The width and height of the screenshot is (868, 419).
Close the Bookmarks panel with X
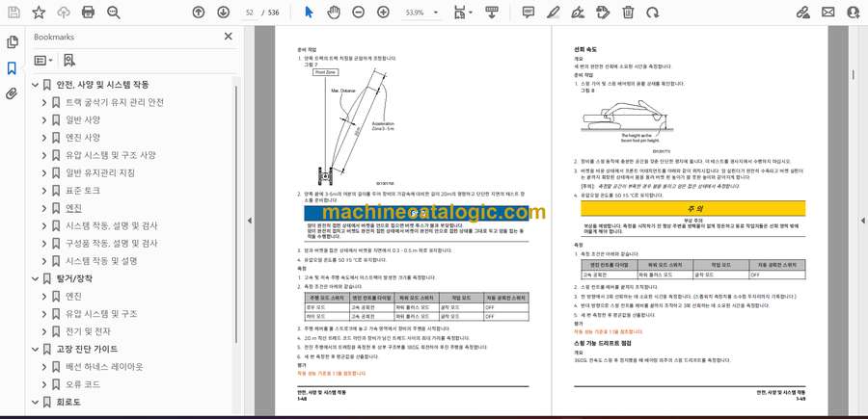click(x=228, y=37)
